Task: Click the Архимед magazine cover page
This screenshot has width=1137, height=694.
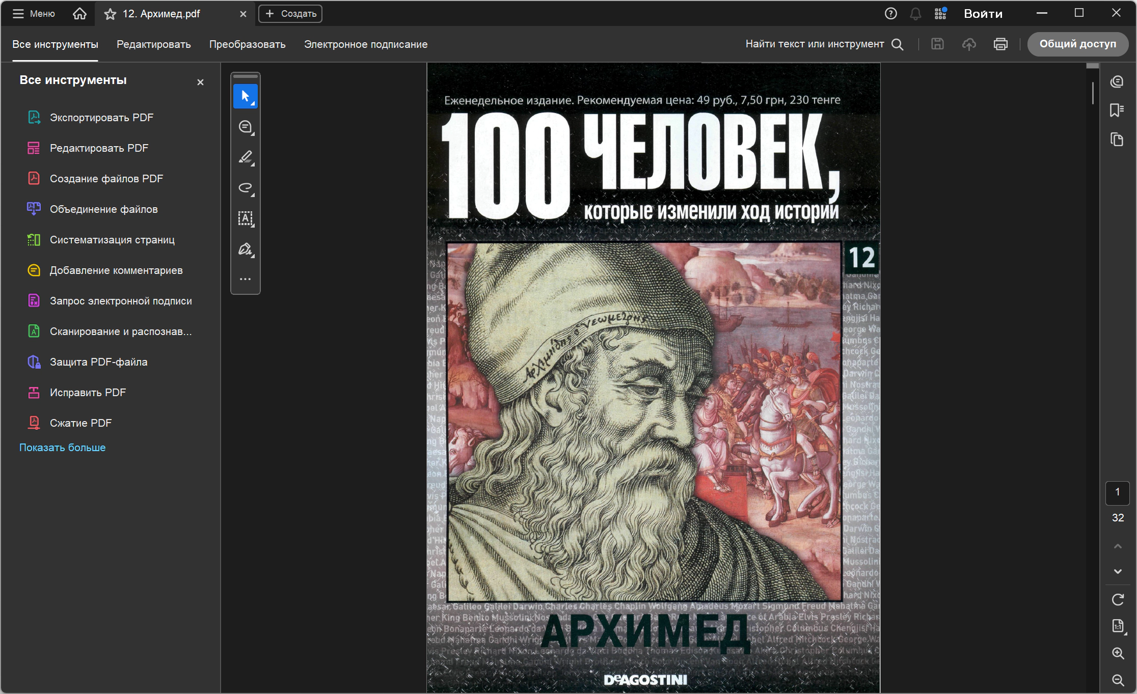Action: (x=654, y=378)
